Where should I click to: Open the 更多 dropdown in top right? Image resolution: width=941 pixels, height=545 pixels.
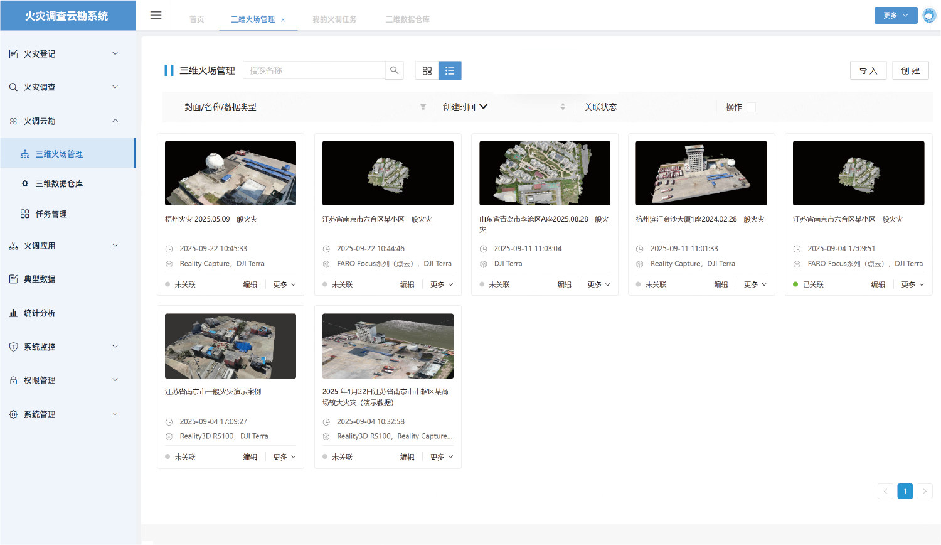click(x=895, y=16)
